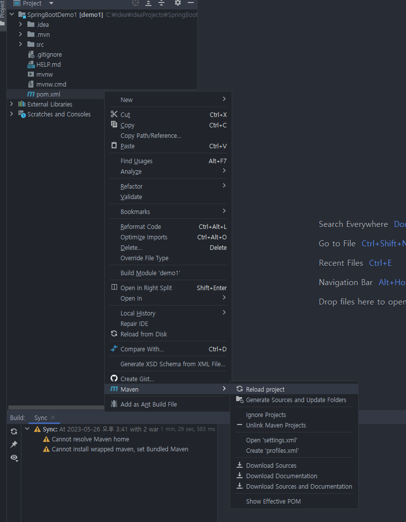406x522 pixels.
Task: Select Copy Path/Reference...
Action: click(168, 136)
